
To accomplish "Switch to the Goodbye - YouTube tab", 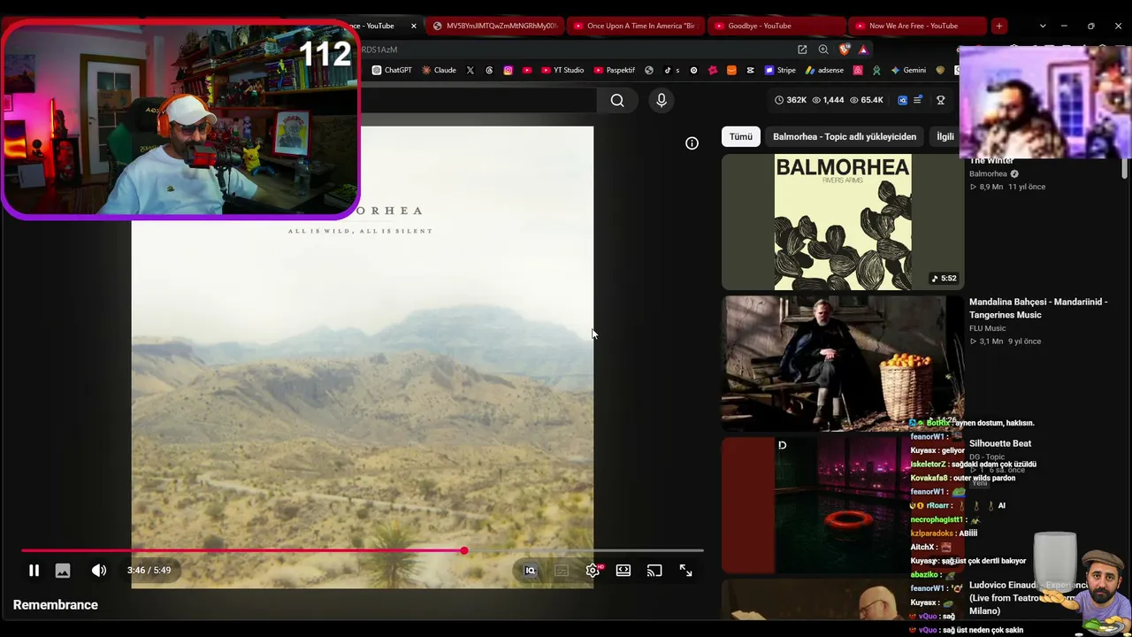I will [776, 26].
